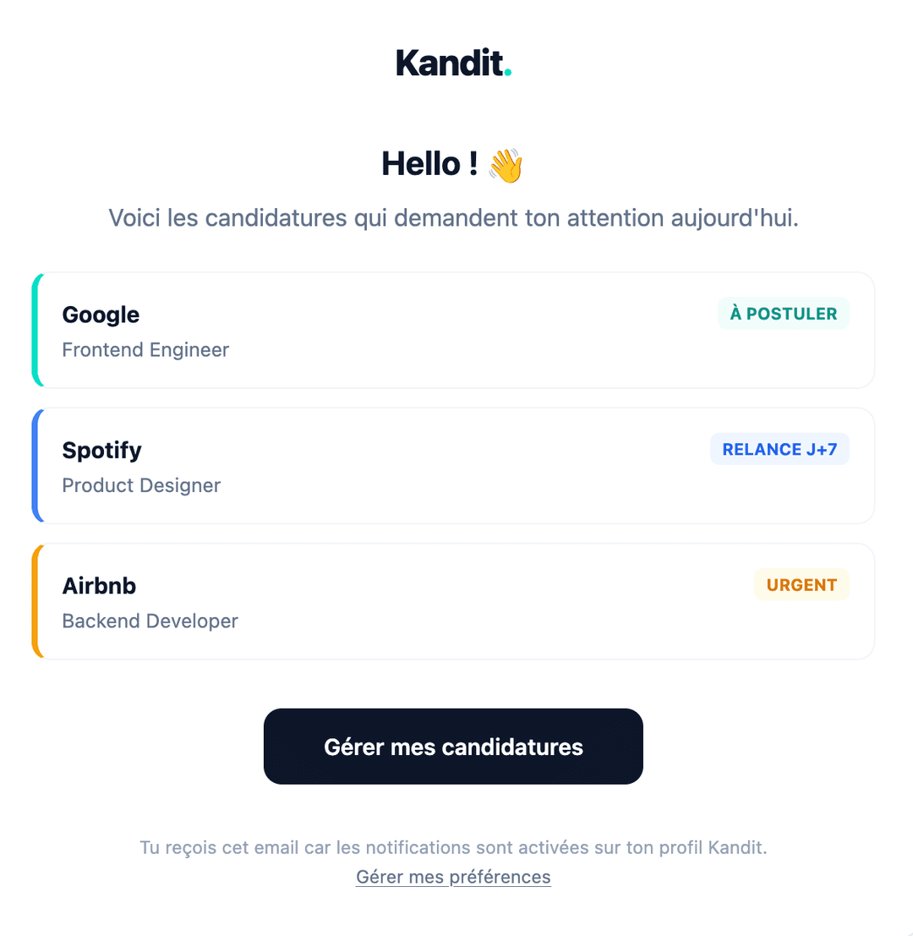
Task: Click the Product Designer job title
Action: click(140, 484)
